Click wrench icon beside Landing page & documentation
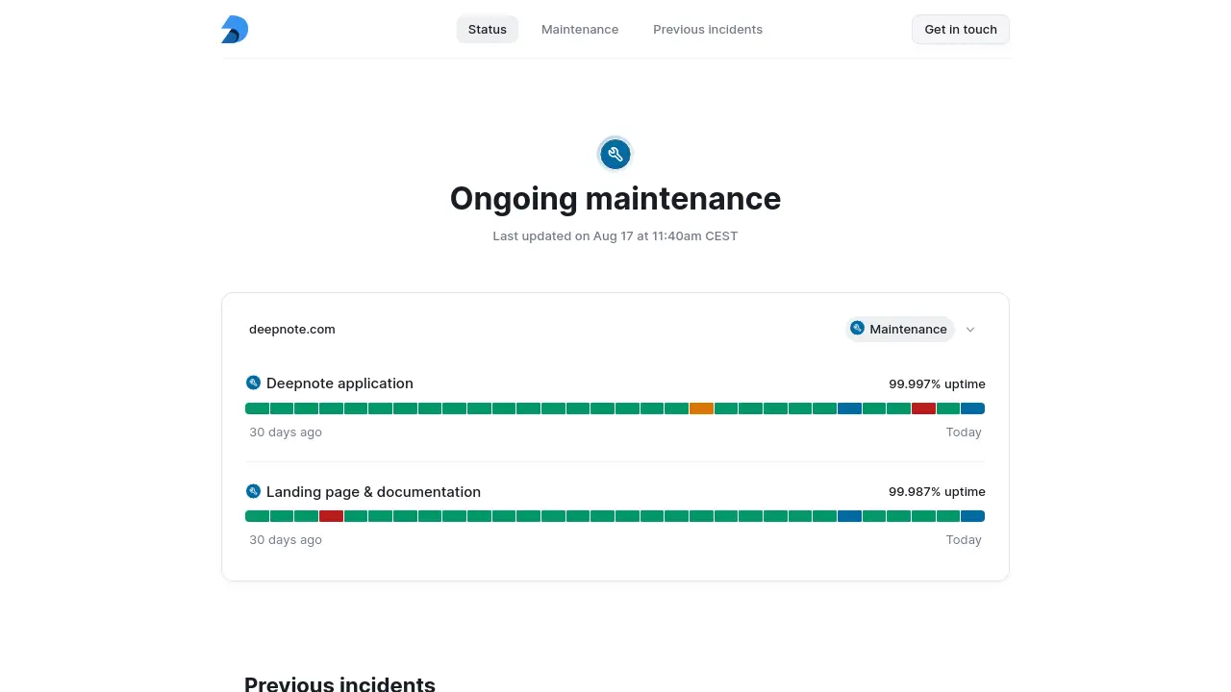 pos(254,491)
